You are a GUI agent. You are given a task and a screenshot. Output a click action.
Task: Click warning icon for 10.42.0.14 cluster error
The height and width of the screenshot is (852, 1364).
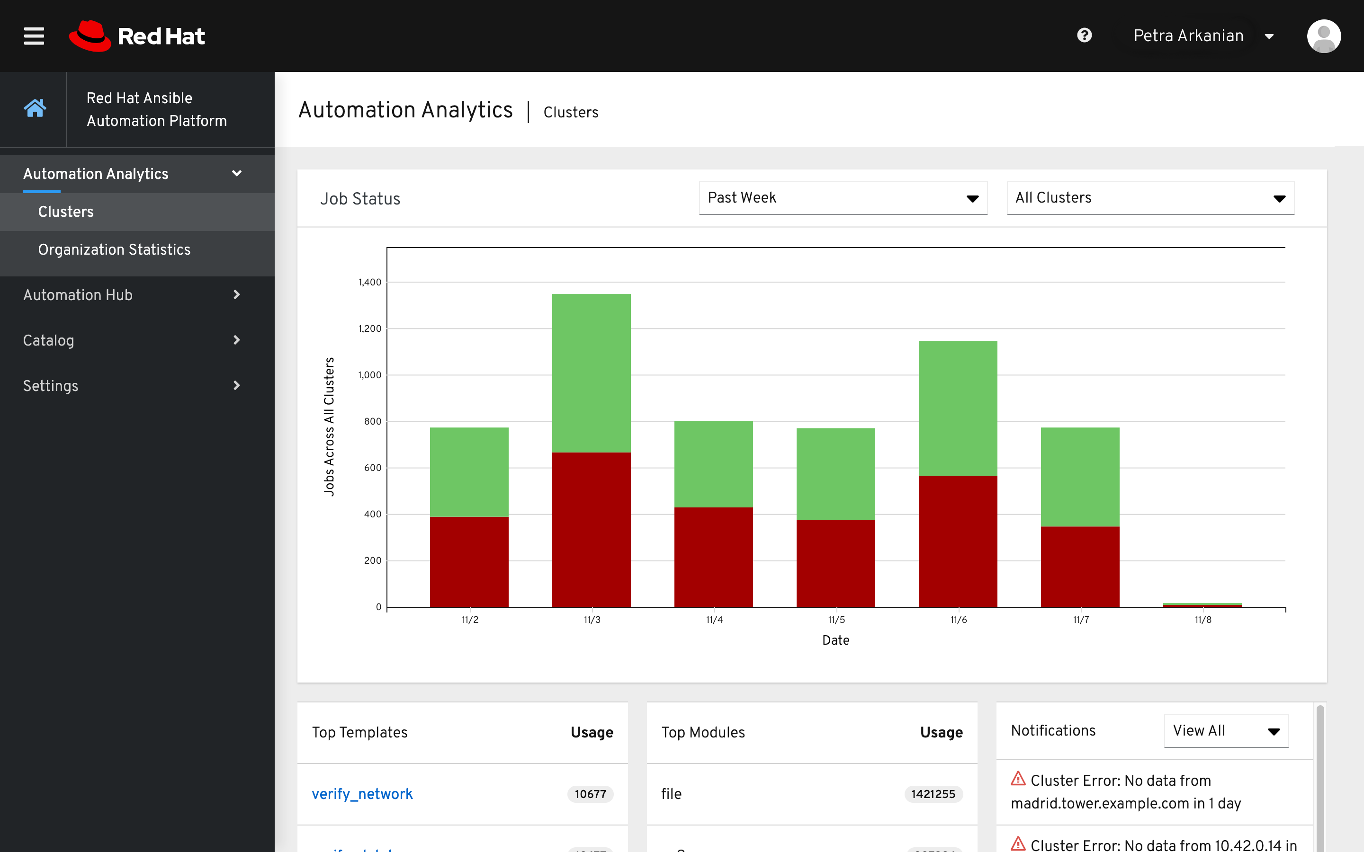1018,843
